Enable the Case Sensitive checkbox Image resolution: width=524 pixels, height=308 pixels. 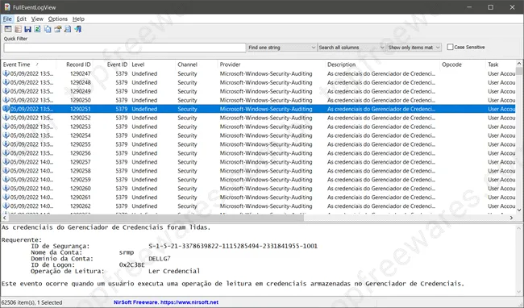[450, 47]
